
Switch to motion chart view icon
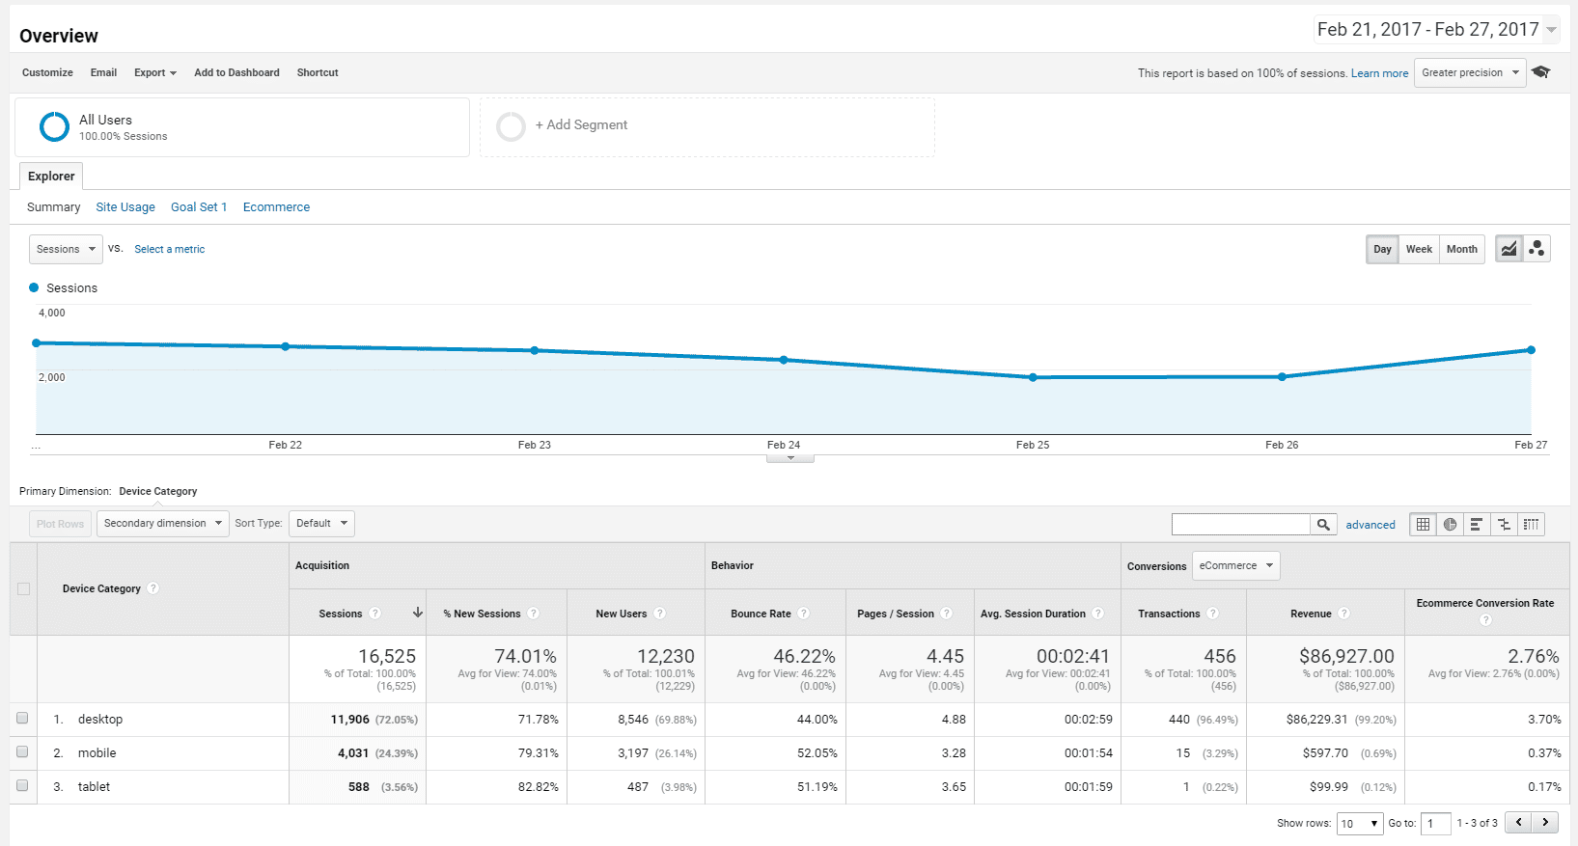point(1536,249)
